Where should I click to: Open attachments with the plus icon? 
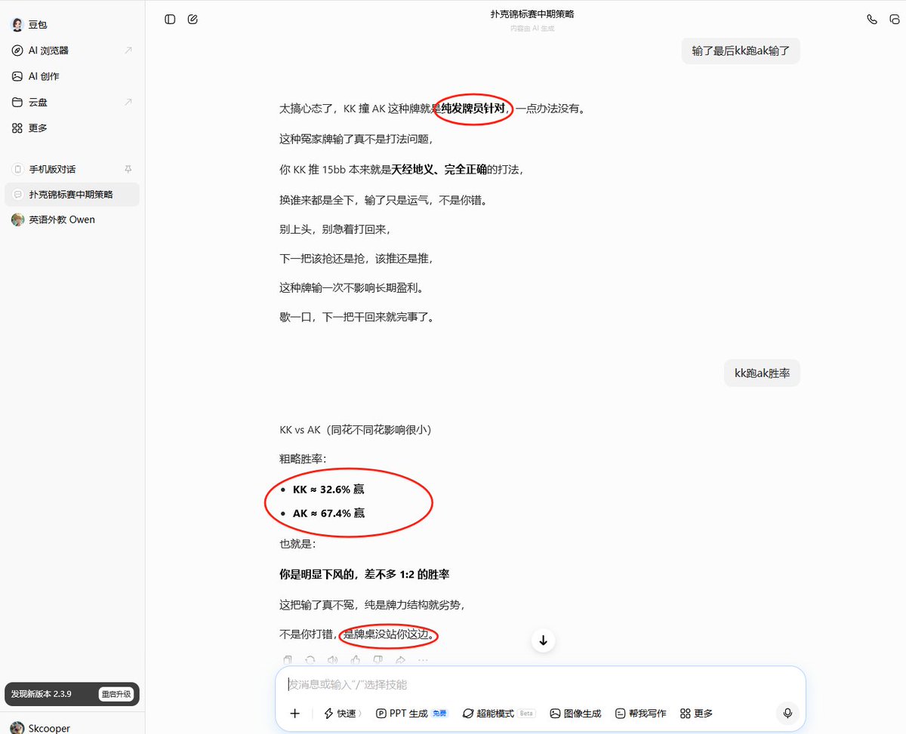[294, 713]
